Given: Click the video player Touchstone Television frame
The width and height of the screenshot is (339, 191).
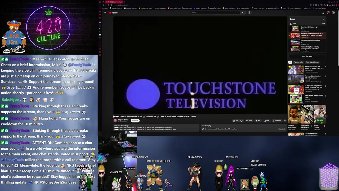Looking at the screenshot, I should pyautogui.click(x=200, y=65).
